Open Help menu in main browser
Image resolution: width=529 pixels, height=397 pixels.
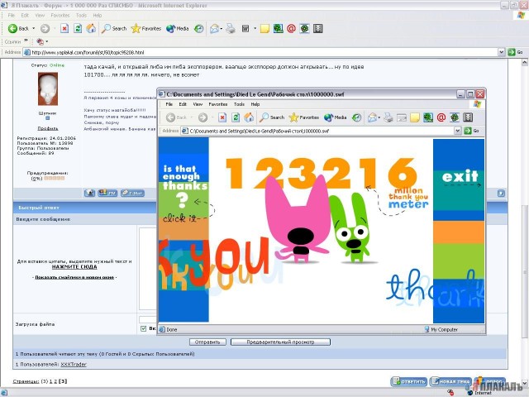98,15
